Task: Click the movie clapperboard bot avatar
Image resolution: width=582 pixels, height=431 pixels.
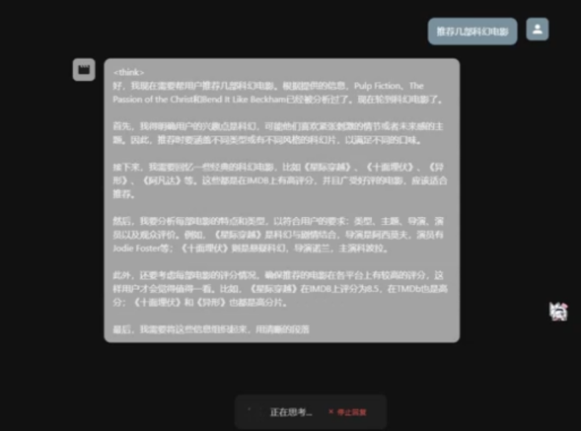Action: 84,69
